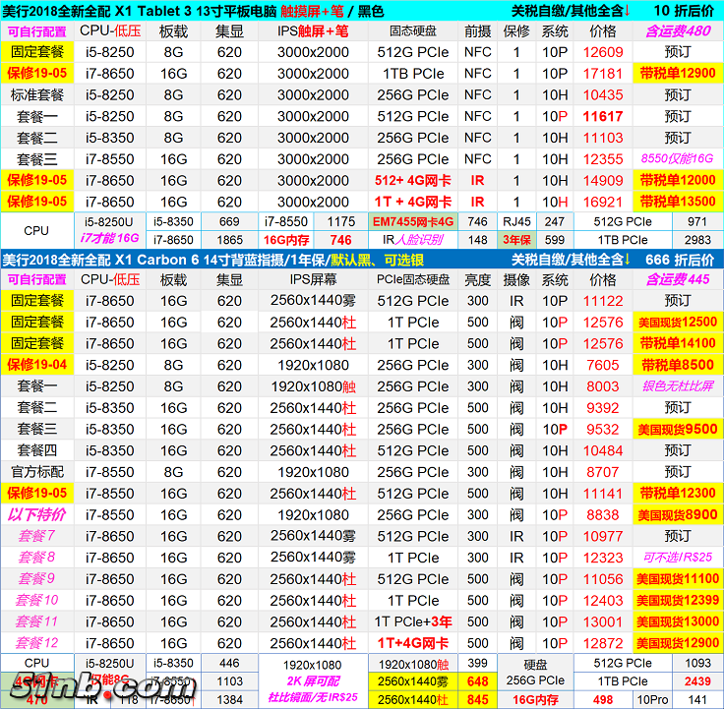Select the 可不送IR$25 cell
The width and height of the screenshot is (724, 709).
point(677,558)
